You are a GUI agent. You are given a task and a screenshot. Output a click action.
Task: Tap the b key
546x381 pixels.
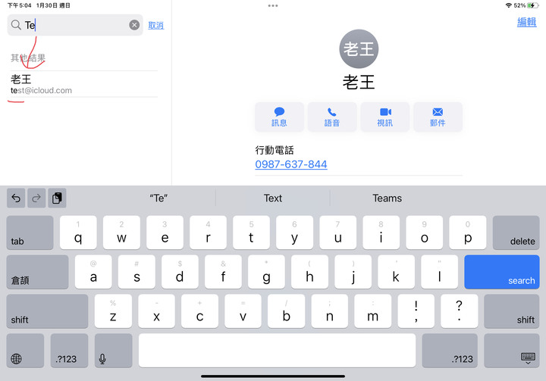point(286,311)
